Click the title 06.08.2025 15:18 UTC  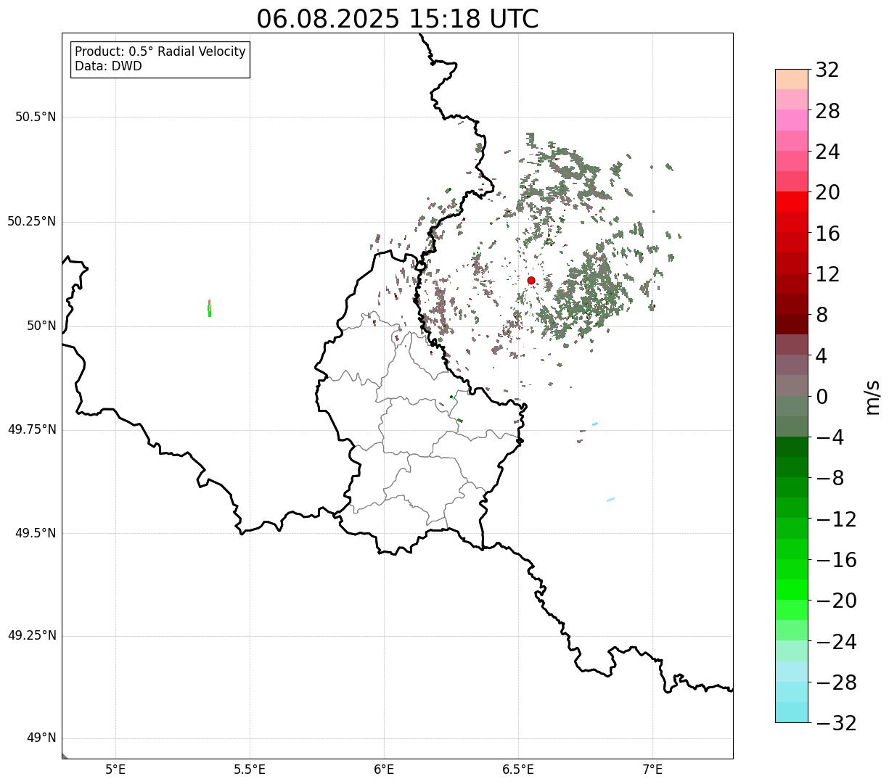tap(398, 19)
